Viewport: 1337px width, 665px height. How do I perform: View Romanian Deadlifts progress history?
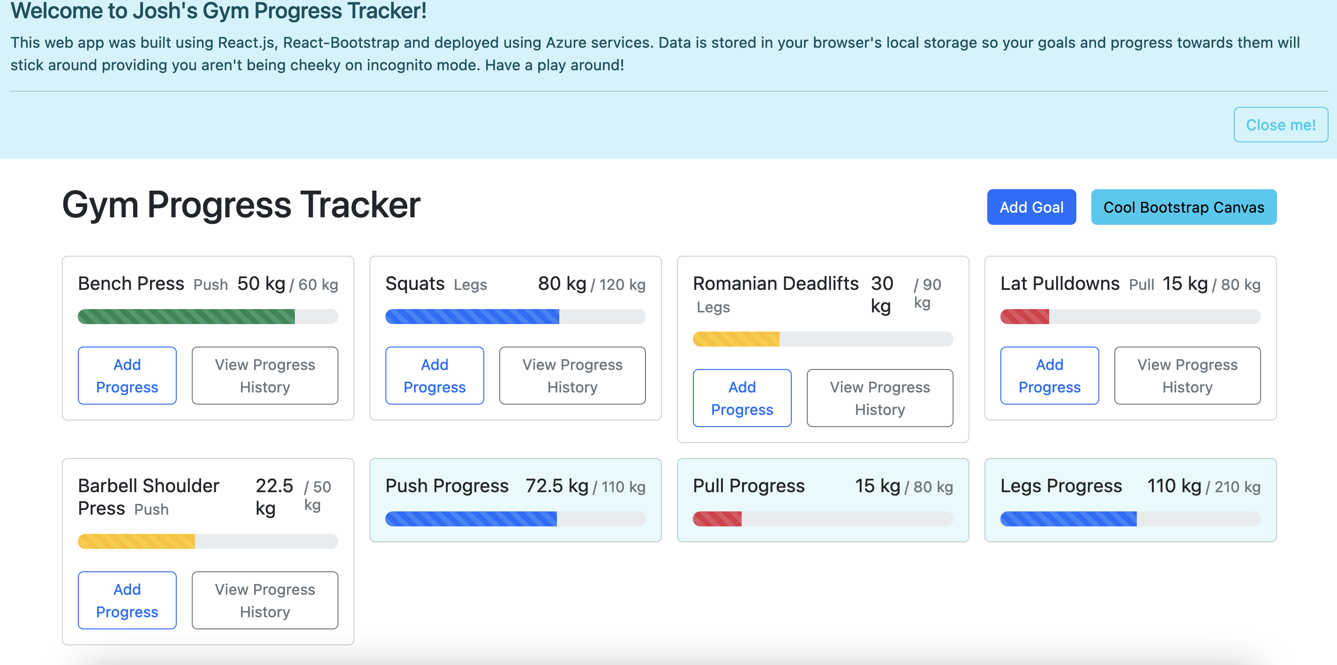point(879,398)
